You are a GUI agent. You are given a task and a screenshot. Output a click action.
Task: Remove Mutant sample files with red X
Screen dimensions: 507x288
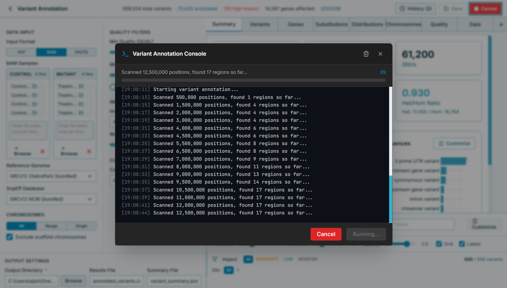(89, 151)
